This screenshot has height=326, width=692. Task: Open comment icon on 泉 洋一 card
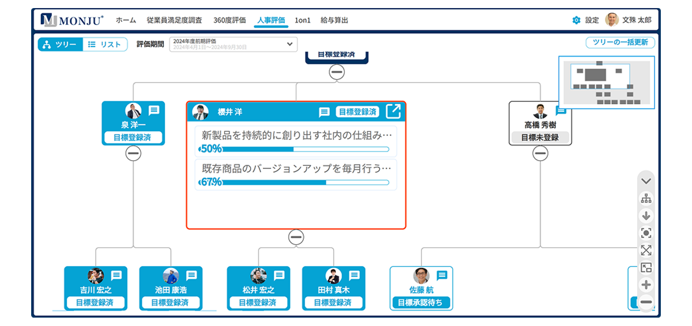pyautogui.click(x=154, y=110)
